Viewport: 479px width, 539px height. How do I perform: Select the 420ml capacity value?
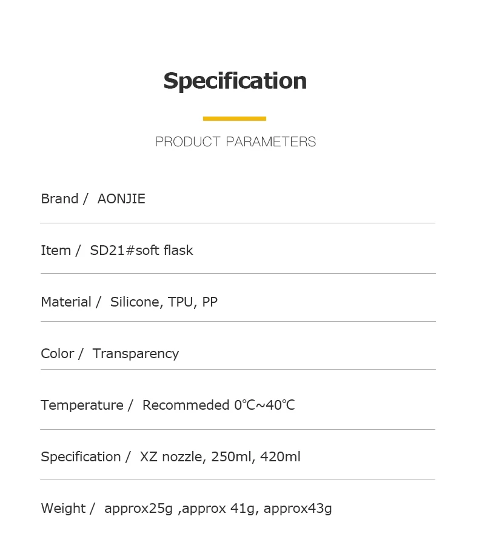(280, 457)
